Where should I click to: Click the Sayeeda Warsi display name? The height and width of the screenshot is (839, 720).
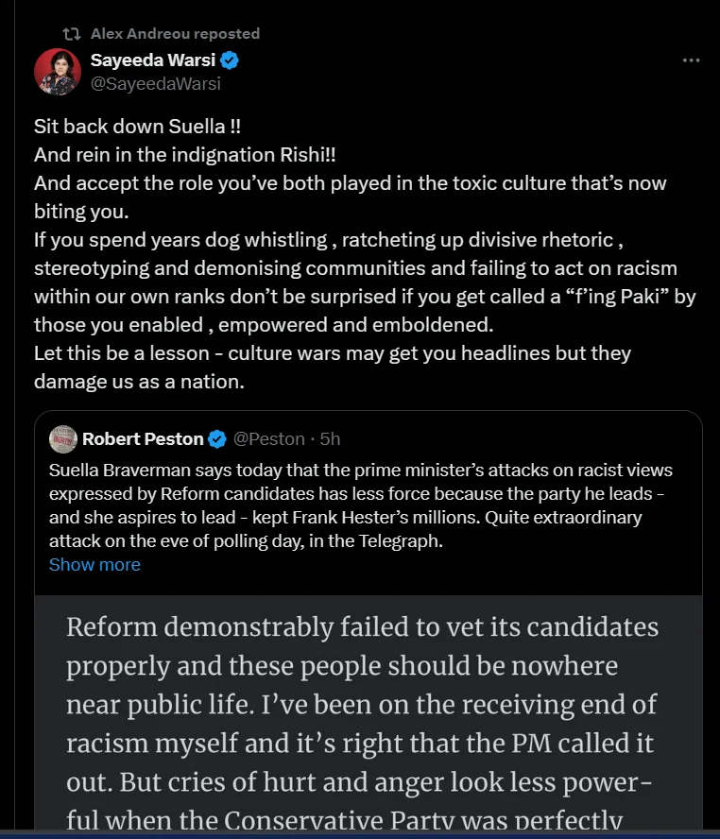[x=153, y=60]
